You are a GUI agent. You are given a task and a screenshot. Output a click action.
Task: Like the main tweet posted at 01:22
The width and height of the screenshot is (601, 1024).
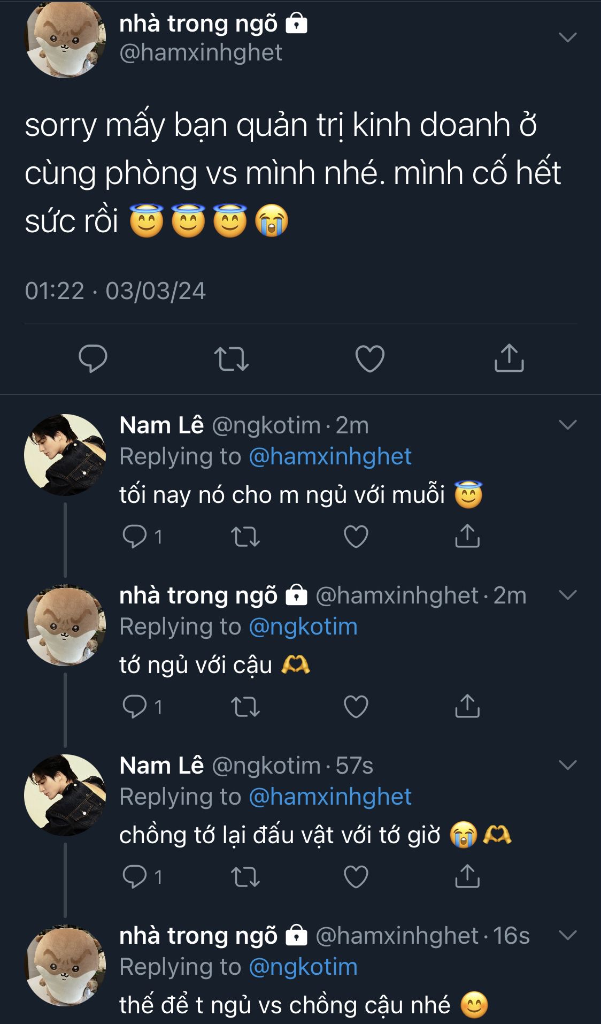click(x=370, y=358)
